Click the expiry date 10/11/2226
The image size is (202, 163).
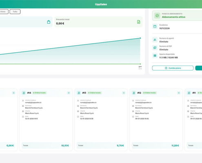[x=164, y=29]
